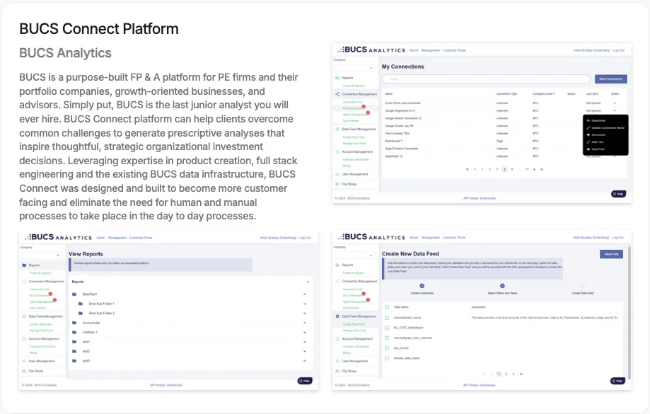
Task: Collapse the BradTest1 folder chevron
Action: click(305, 294)
